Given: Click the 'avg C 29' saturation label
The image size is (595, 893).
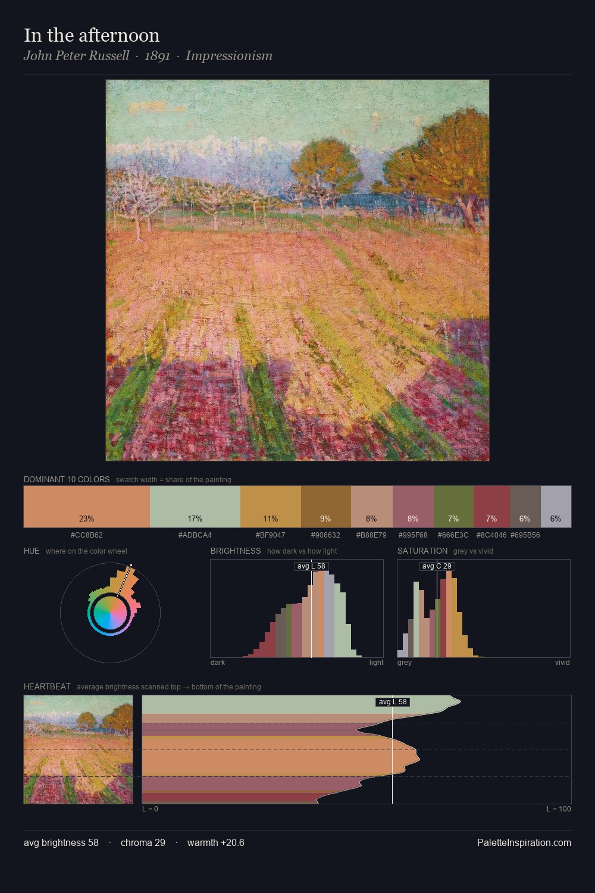Looking at the screenshot, I should (437, 566).
